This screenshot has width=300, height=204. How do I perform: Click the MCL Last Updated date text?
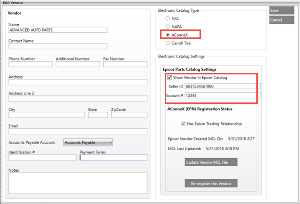(223, 149)
